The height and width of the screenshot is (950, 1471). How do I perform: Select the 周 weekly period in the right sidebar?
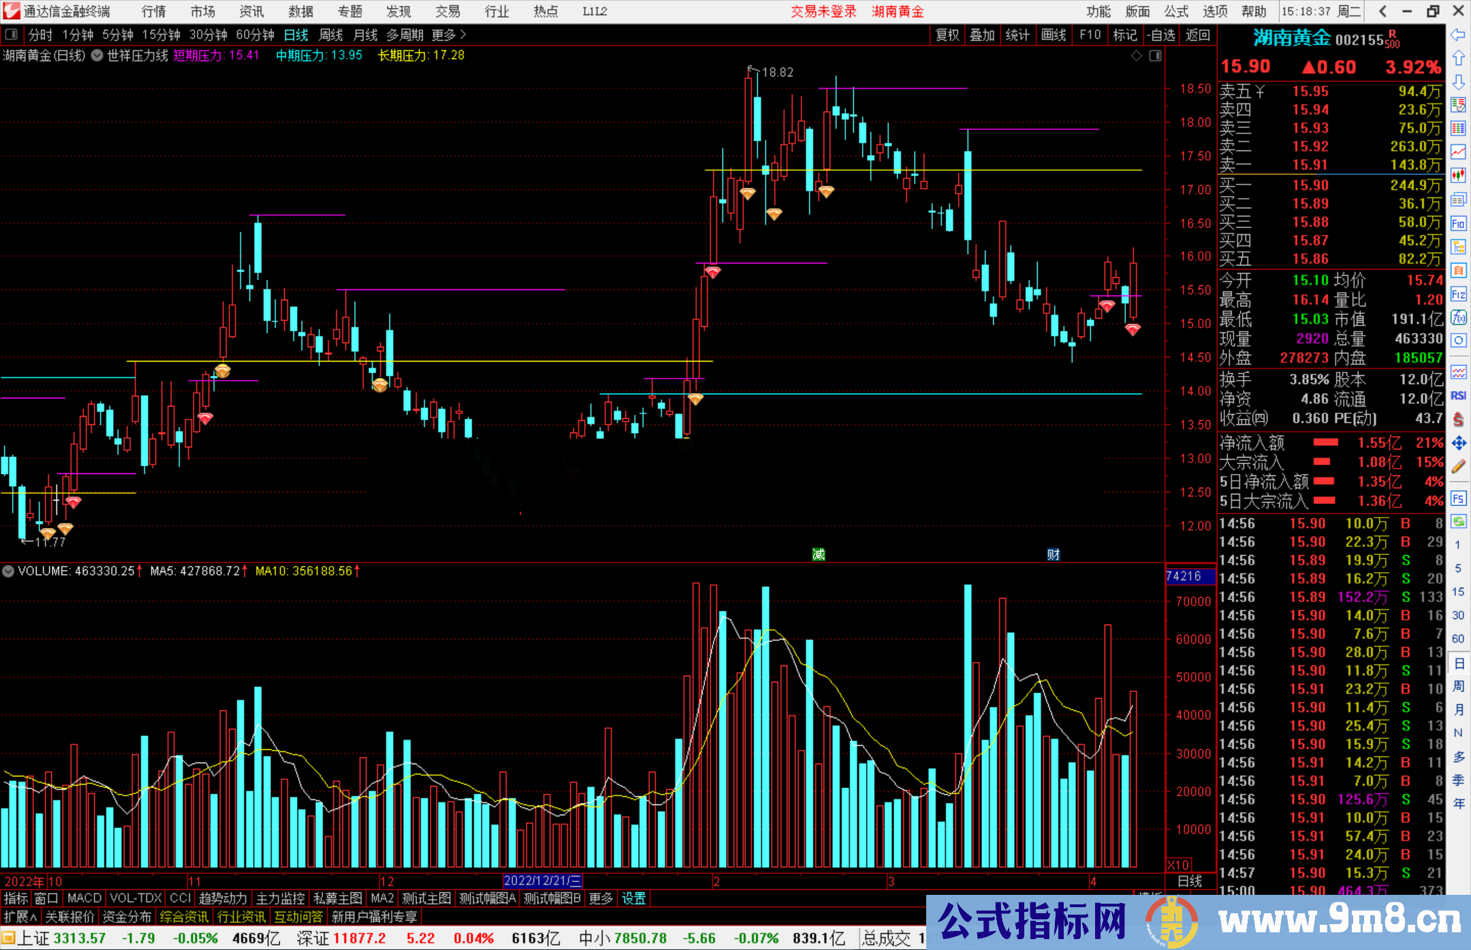coord(1458,686)
